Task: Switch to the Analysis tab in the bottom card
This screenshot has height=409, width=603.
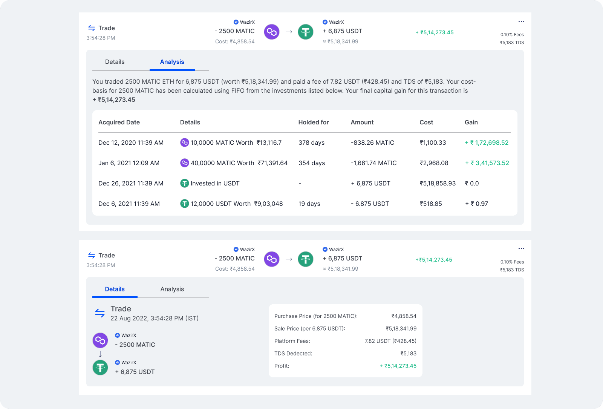Action: pyautogui.click(x=172, y=289)
